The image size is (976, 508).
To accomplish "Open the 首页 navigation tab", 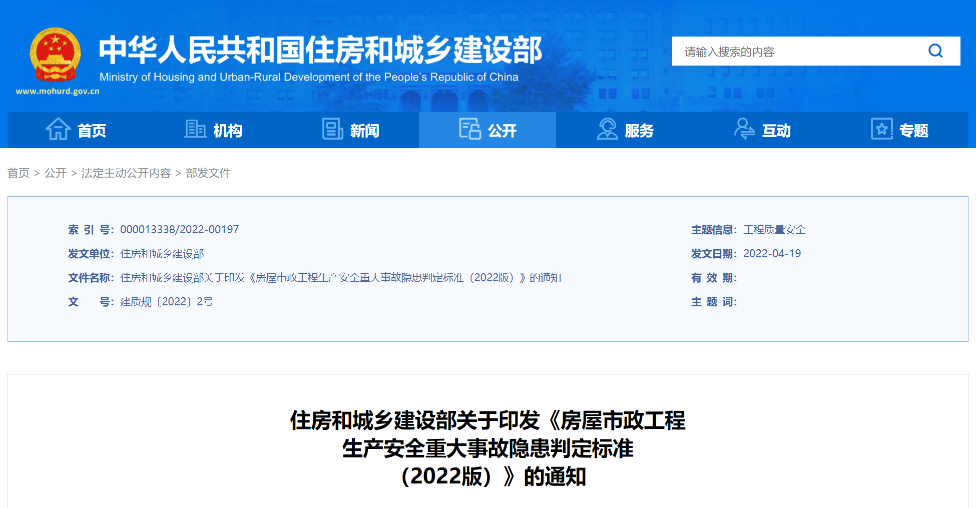I will 76,130.
